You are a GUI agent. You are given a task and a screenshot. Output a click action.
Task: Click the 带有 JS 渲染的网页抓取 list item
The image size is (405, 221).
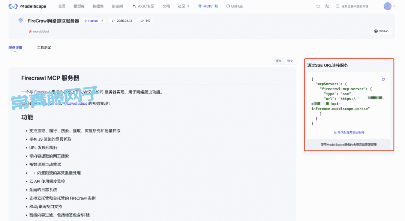tap(50, 139)
